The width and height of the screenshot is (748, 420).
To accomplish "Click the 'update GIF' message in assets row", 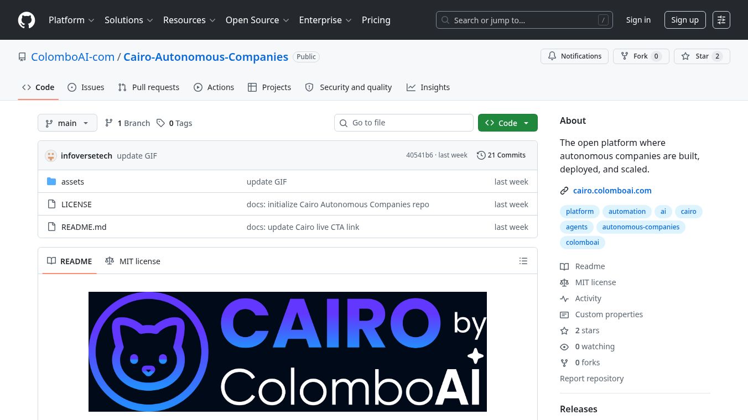I will (x=267, y=182).
